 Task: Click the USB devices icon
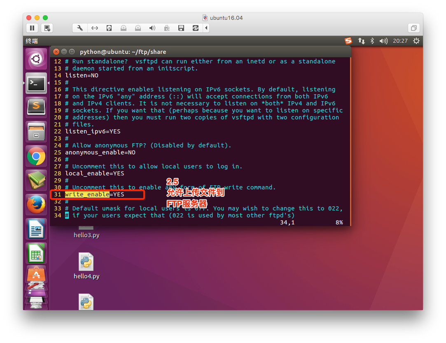coord(167,28)
